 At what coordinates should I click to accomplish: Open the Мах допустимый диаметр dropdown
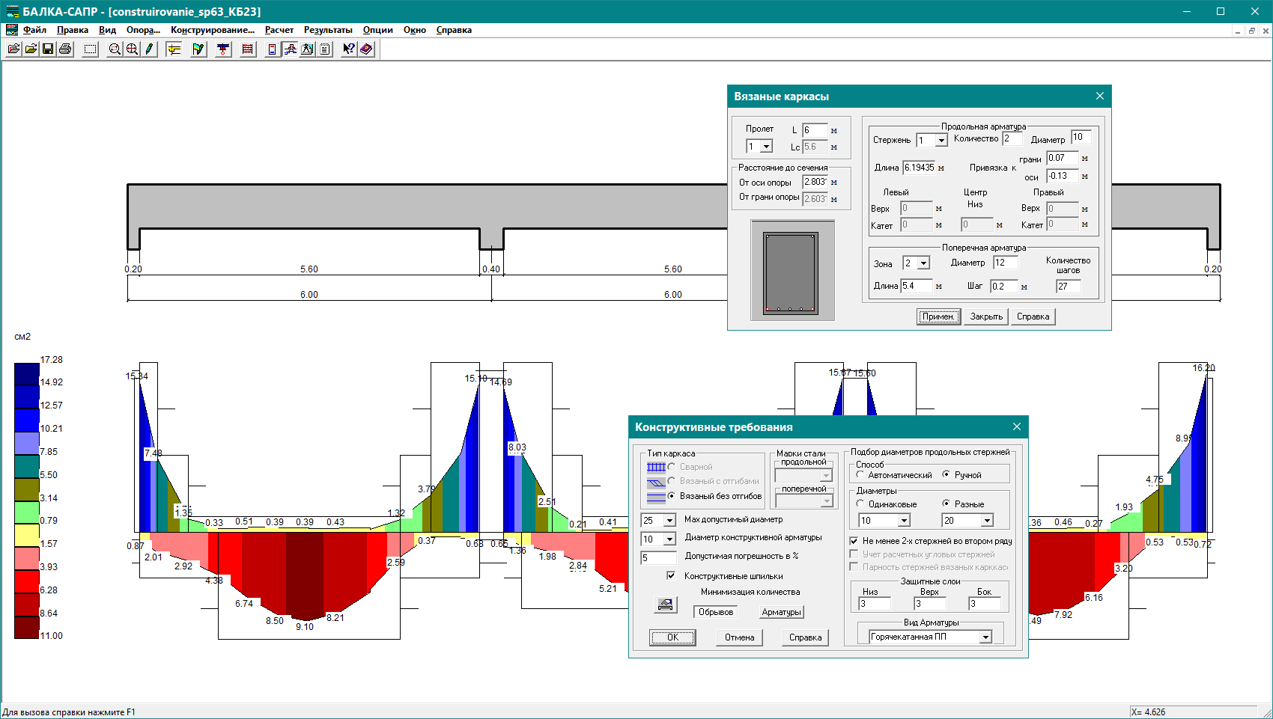tap(669, 521)
